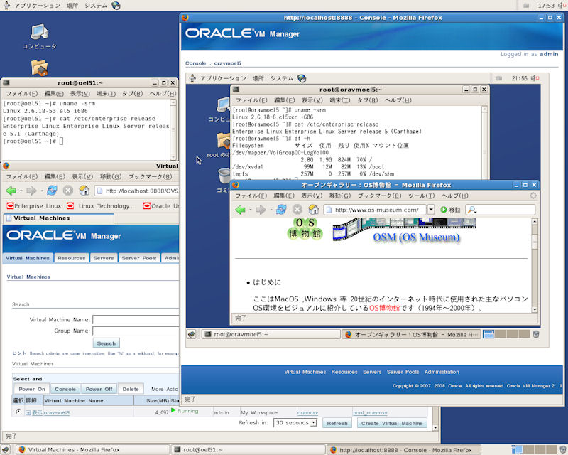Select radio button for oravmoel5 row

(x=18, y=412)
